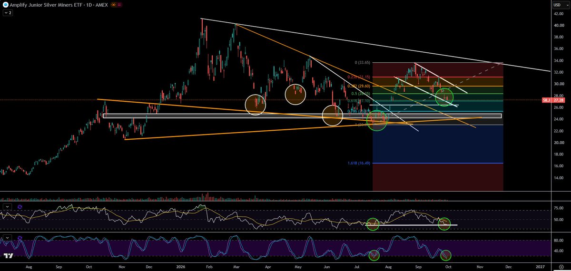Expand the collapsed indicators legend labeled 2
Viewport: 571px width, 271px height.
(x=8, y=13)
